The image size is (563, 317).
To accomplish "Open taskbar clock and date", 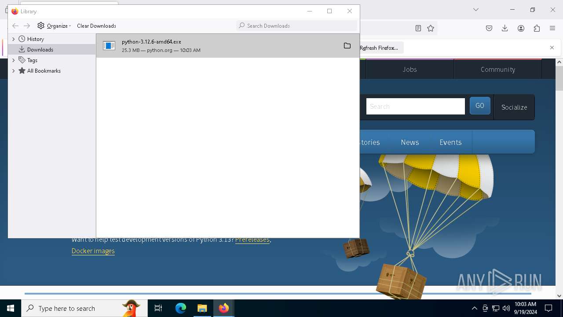I will coord(525,308).
